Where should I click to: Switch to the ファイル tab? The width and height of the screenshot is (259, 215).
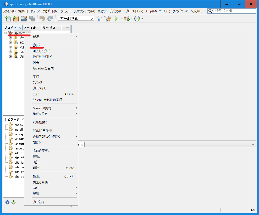[x=30, y=28]
